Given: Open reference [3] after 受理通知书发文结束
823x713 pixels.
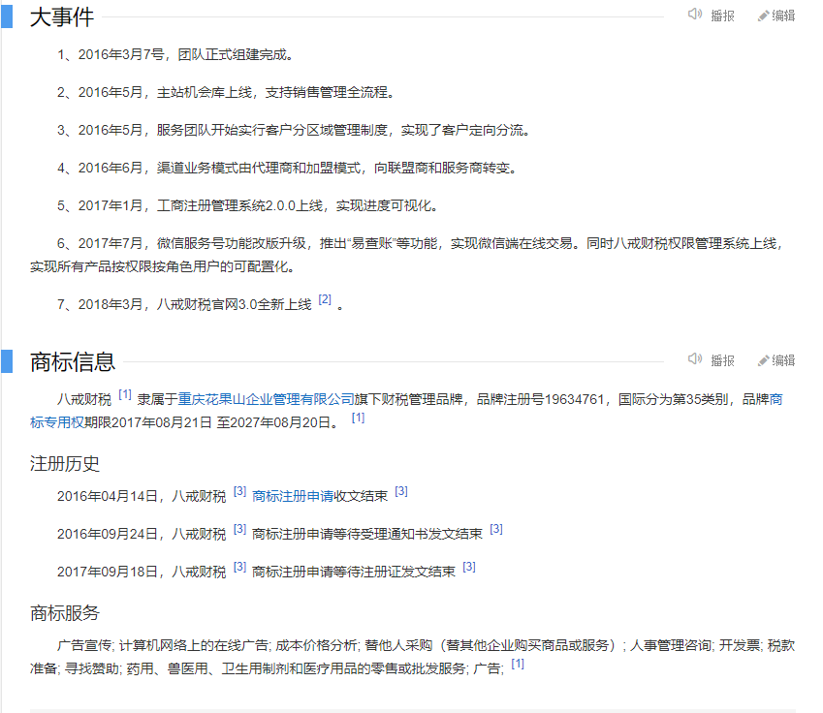Looking at the screenshot, I should pyautogui.click(x=496, y=529).
